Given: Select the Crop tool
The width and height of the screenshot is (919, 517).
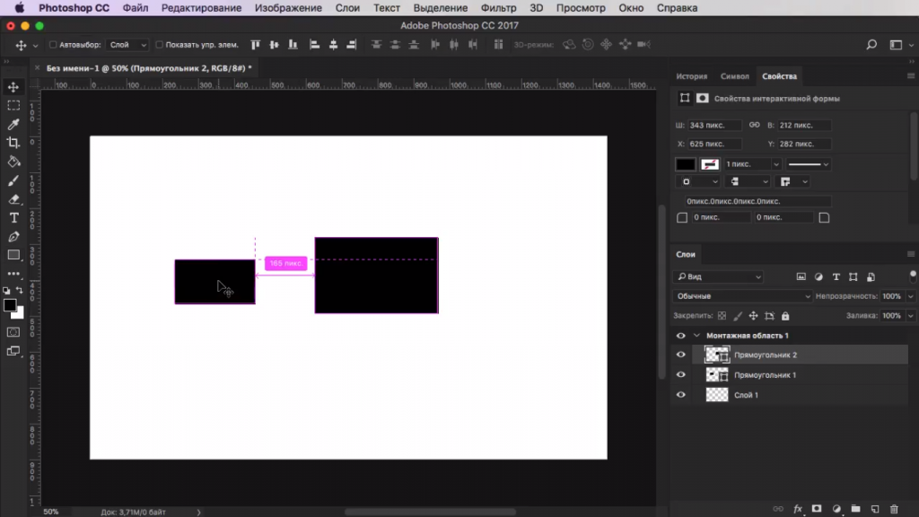Looking at the screenshot, I should [13, 143].
